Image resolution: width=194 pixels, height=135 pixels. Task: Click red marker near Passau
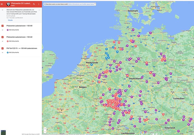tap(163, 114)
